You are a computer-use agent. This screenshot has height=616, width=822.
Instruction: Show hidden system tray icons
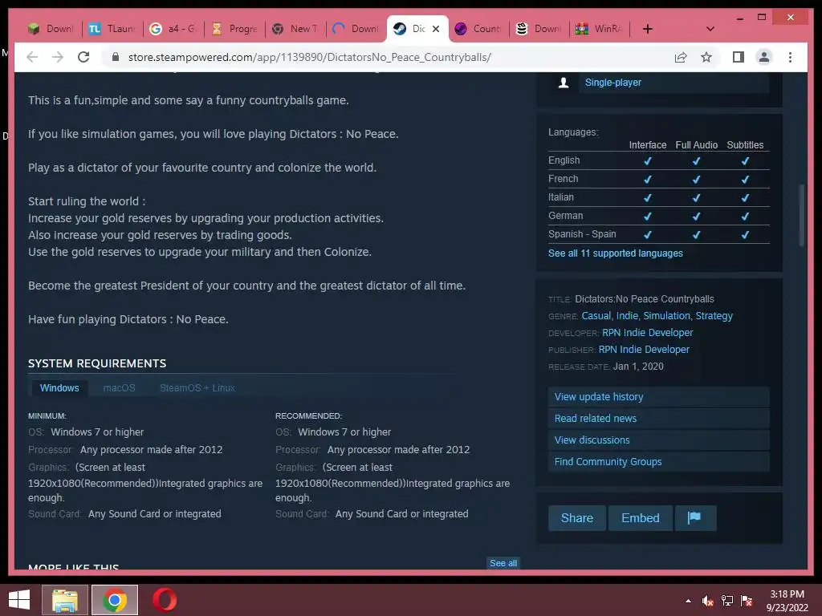[x=688, y=601]
